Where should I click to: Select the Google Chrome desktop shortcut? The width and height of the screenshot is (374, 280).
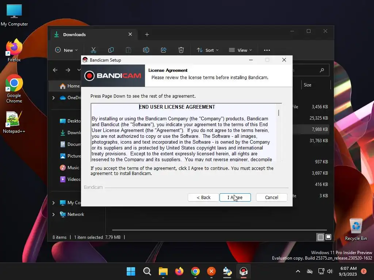pos(14,89)
